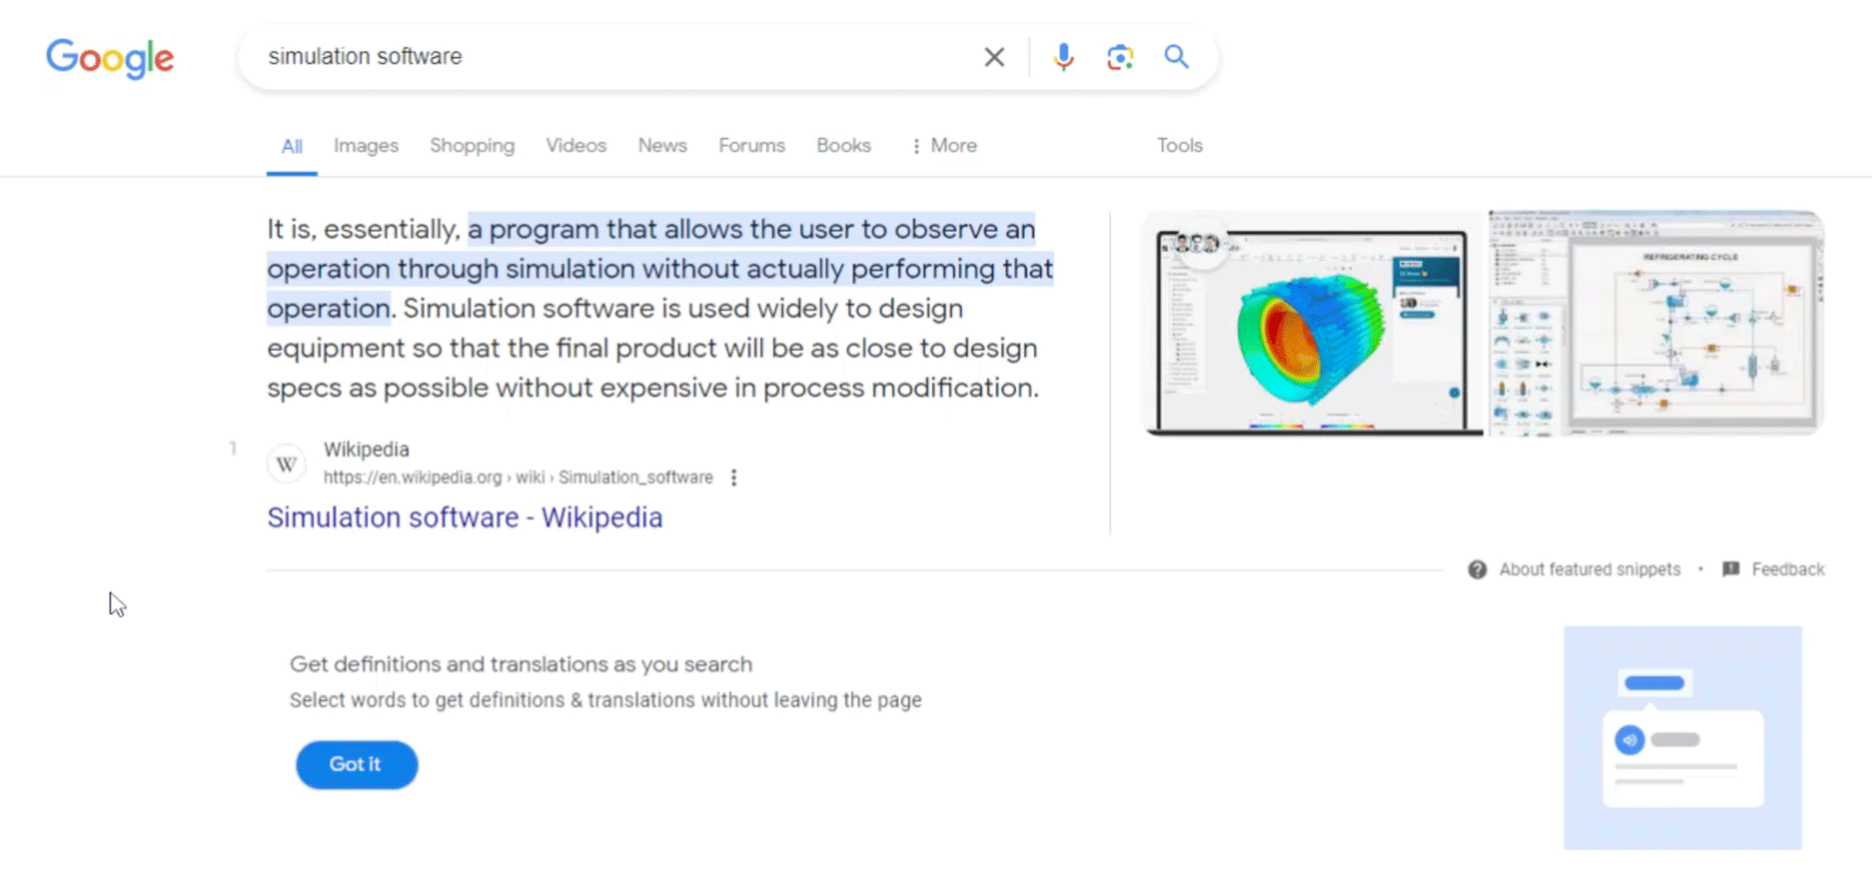The width and height of the screenshot is (1872, 875).
Task: Switch to the News tab
Action: [x=662, y=145]
